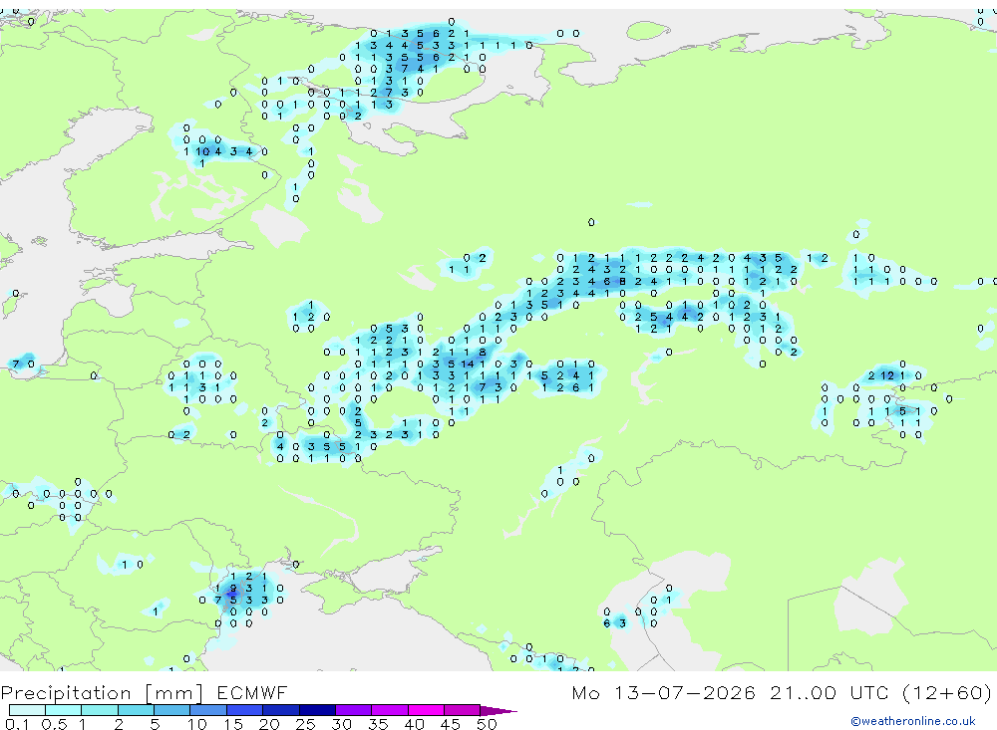Click the 2–5 mm legend color segment
Screen dimensions: 997x730
tap(136, 710)
